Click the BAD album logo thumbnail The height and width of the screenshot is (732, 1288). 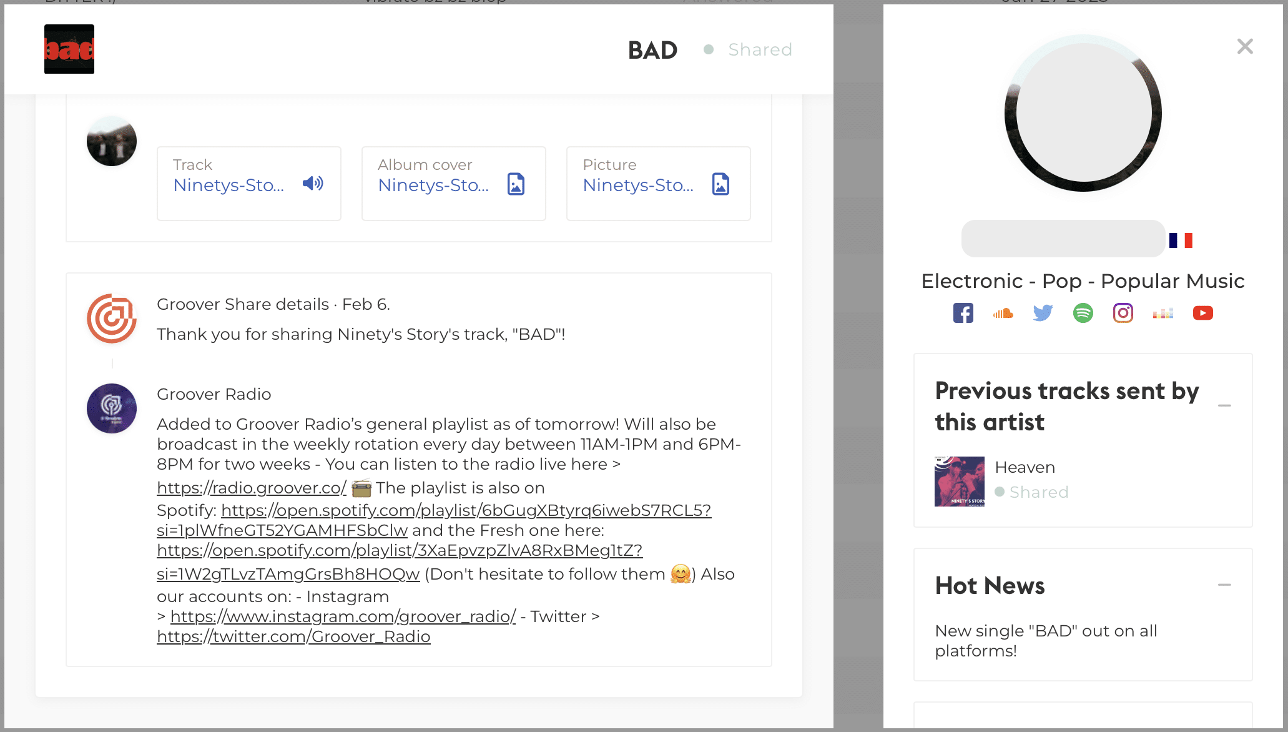pyautogui.click(x=69, y=49)
